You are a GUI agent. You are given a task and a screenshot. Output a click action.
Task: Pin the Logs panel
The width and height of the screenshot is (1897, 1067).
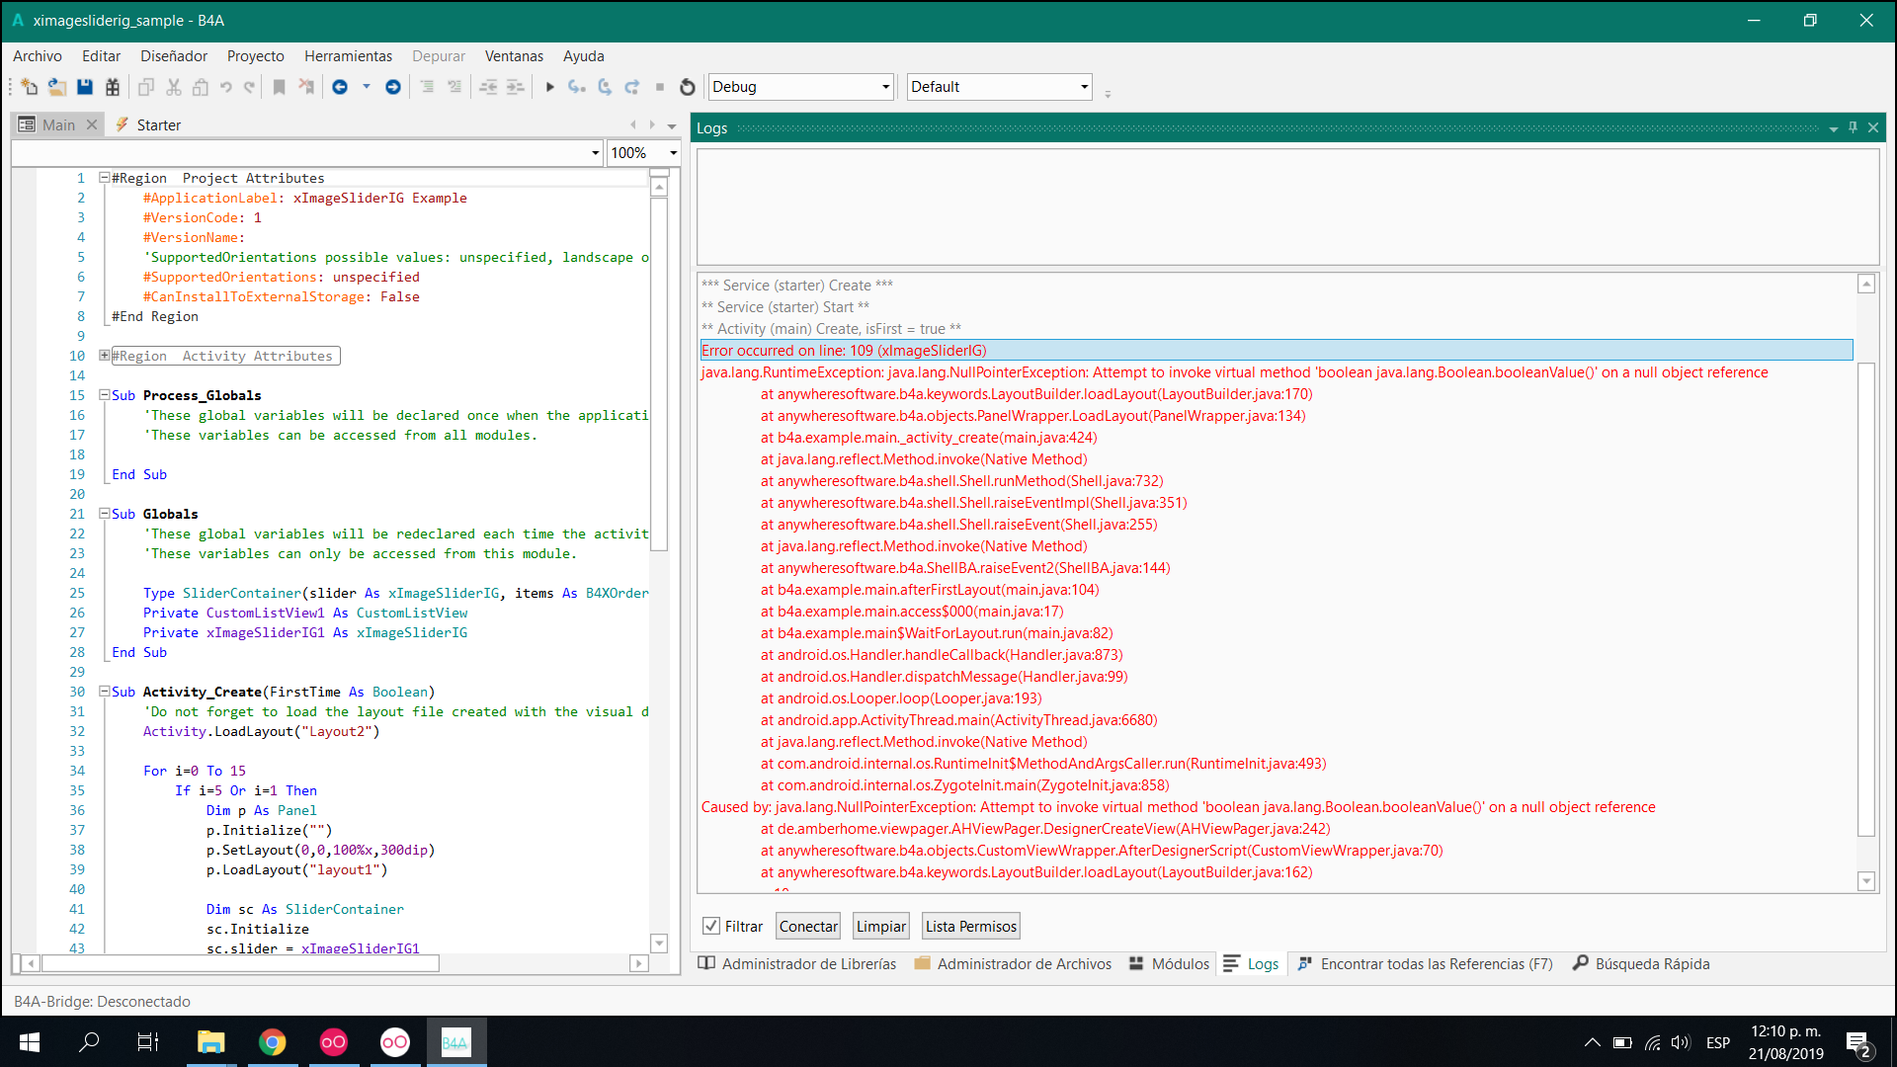pyautogui.click(x=1853, y=127)
